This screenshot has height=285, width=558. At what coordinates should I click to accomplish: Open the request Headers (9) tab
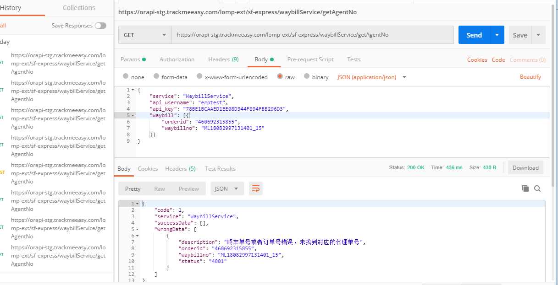click(223, 59)
